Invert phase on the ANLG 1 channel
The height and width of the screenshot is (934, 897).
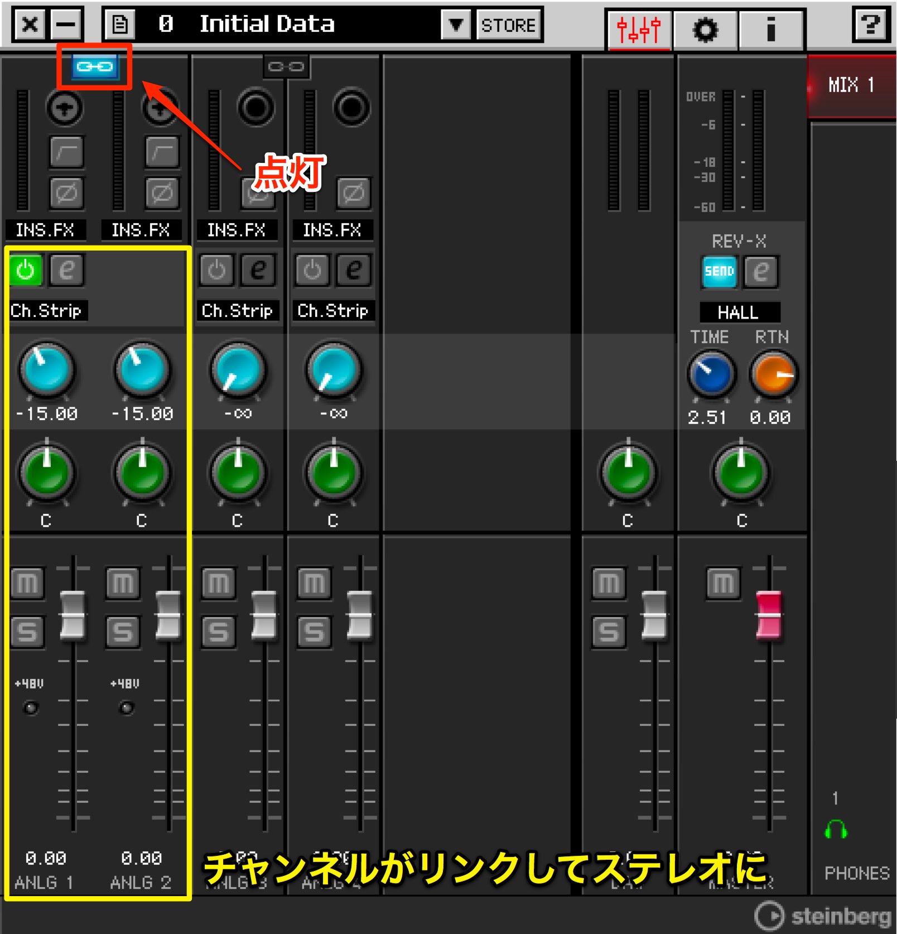pyautogui.click(x=66, y=193)
